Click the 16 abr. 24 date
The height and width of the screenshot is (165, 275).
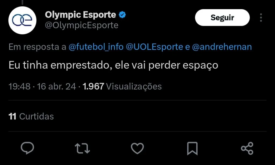coord(56,86)
